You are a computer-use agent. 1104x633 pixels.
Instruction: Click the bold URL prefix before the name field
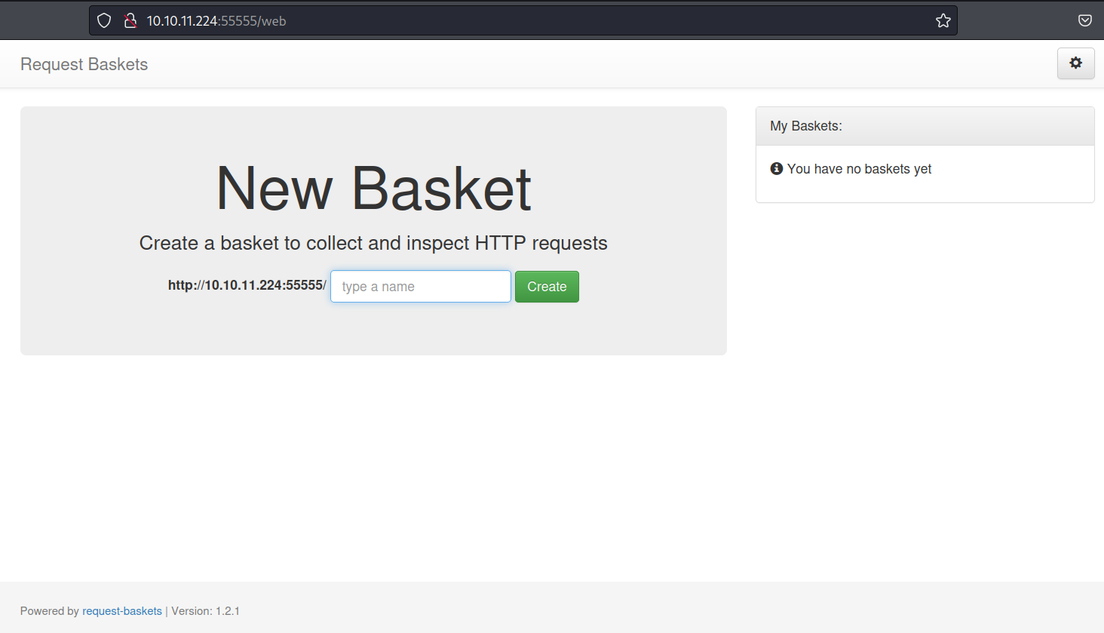(246, 285)
